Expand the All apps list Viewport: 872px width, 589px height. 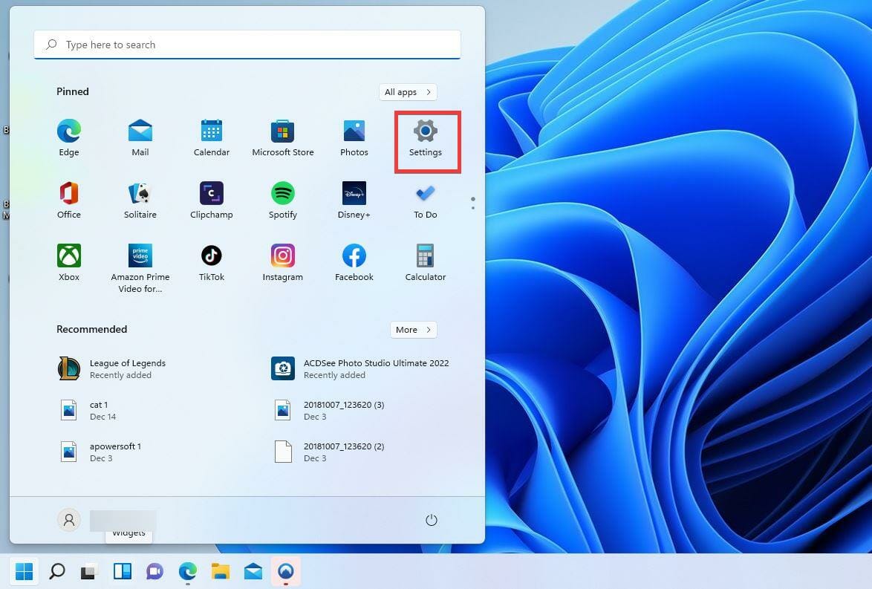click(x=408, y=92)
